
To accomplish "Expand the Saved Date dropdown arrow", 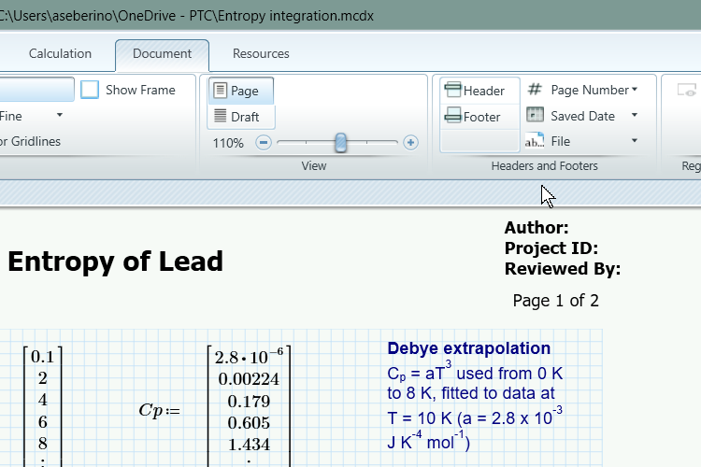I will pyautogui.click(x=635, y=116).
